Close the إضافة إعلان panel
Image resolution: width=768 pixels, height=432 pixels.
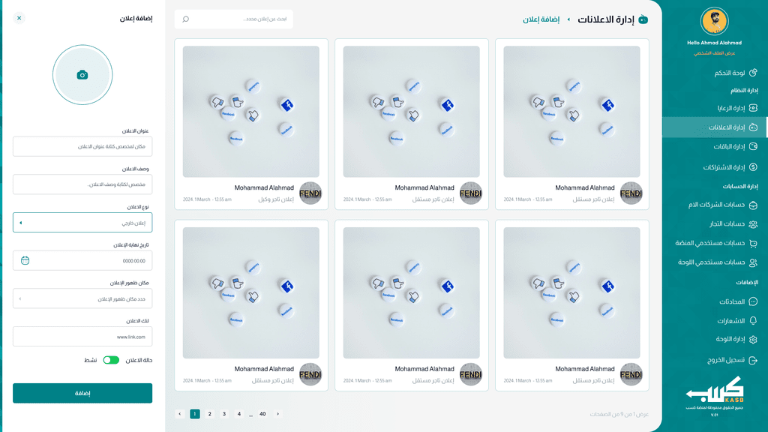tap(19, 18)
